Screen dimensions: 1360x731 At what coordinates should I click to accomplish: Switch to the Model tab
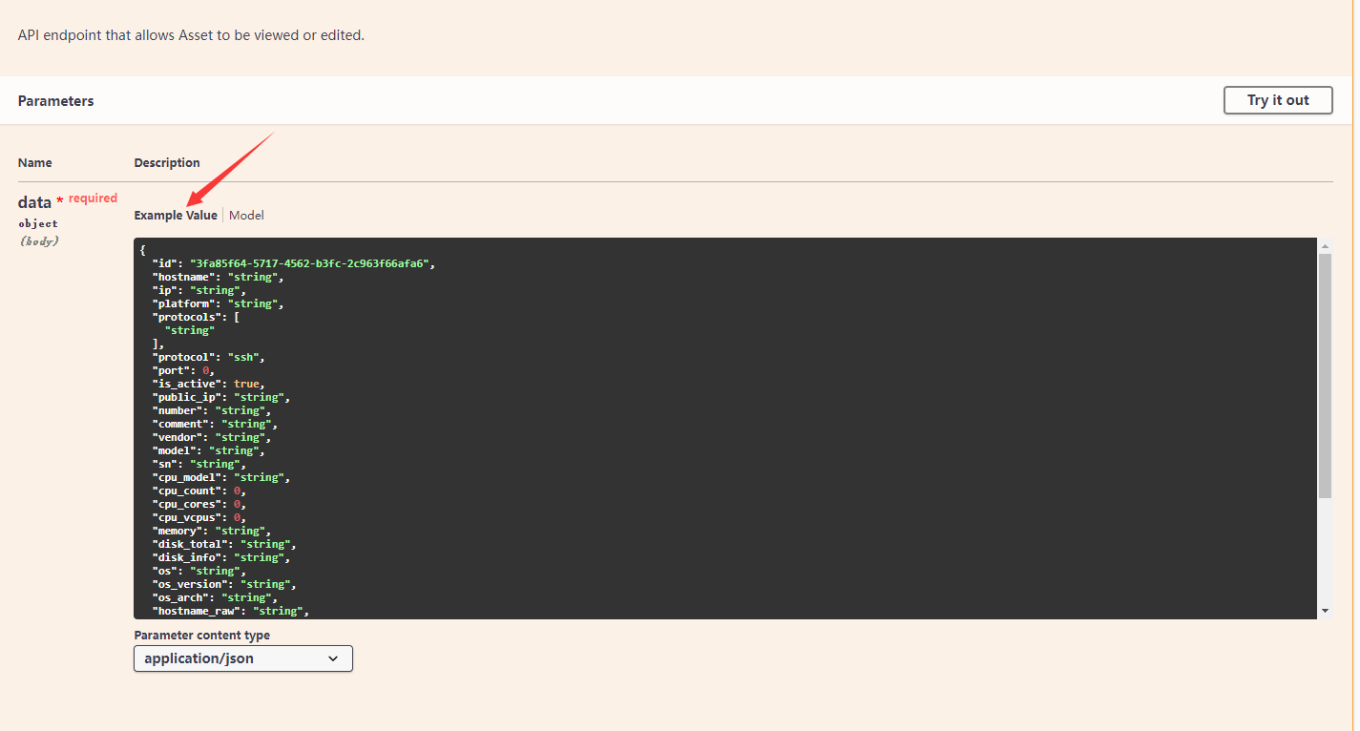246,216
